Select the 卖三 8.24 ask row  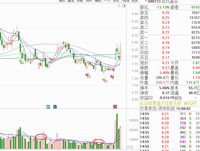pos(170,22)
